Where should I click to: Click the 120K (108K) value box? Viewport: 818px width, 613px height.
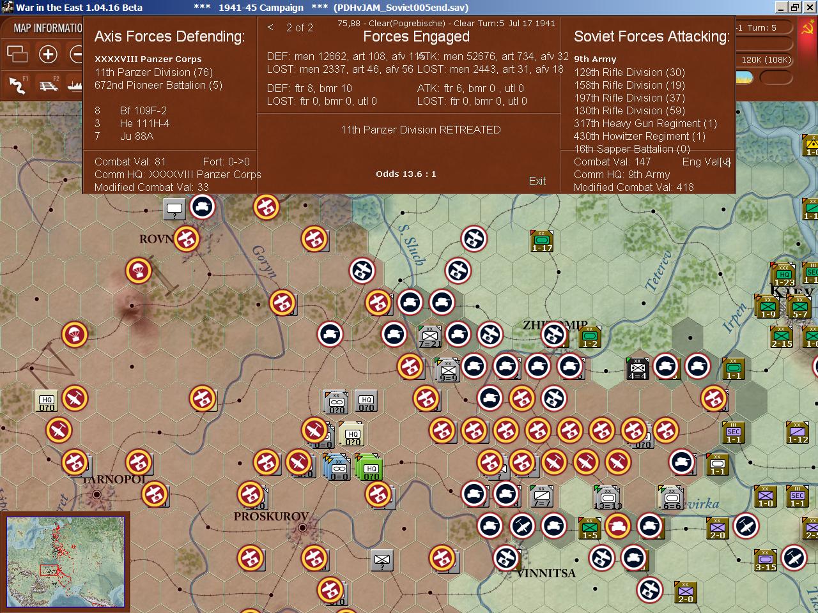click(766, 60)
